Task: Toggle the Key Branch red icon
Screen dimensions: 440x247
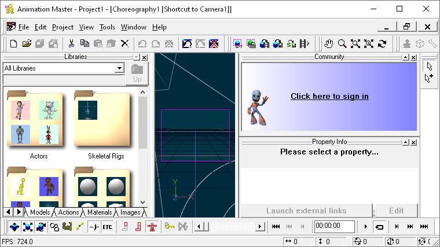Action: [138, 226]
